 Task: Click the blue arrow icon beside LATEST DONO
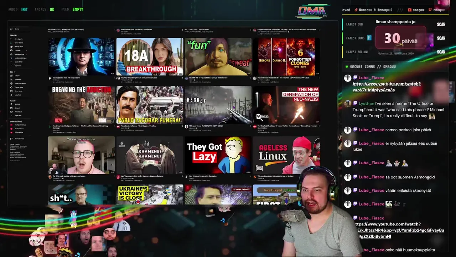click(369, 38)
